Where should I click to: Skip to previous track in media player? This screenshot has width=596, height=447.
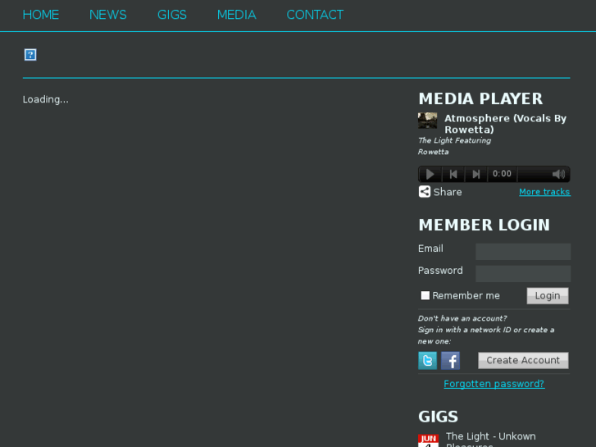[x=453, y=174]
